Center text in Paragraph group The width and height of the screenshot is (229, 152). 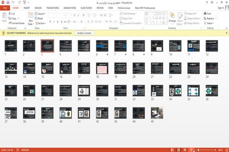point(92,22)
